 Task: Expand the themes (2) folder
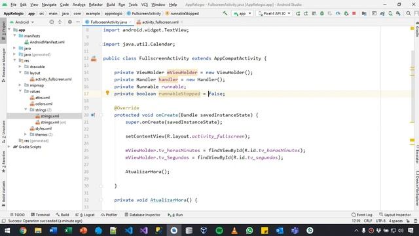coord(26,134)
